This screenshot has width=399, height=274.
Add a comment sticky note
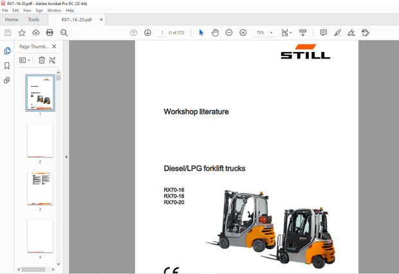tap(324, 33)
